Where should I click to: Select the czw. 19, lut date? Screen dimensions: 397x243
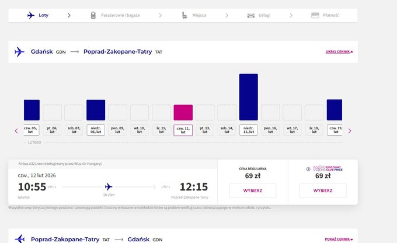[335, 130]
